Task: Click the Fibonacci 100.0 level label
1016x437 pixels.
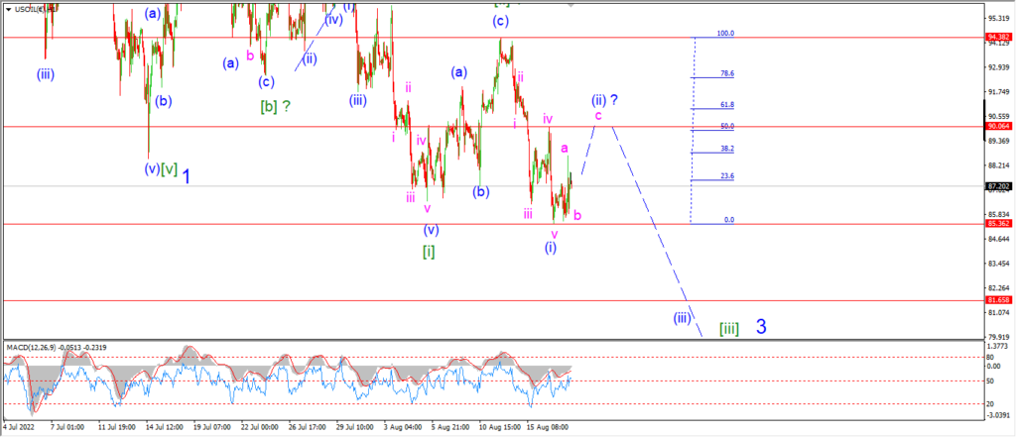Action: pos(725,33)
